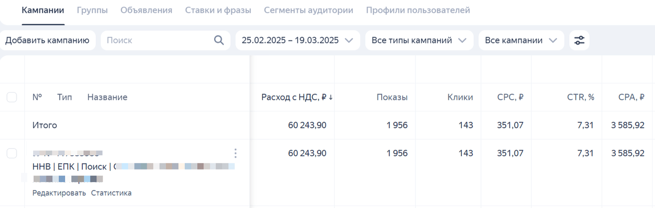The height and width of the screenshot is (208, 655).
Task: Open the filter settings sliders icon
Action: coord(579,40)
